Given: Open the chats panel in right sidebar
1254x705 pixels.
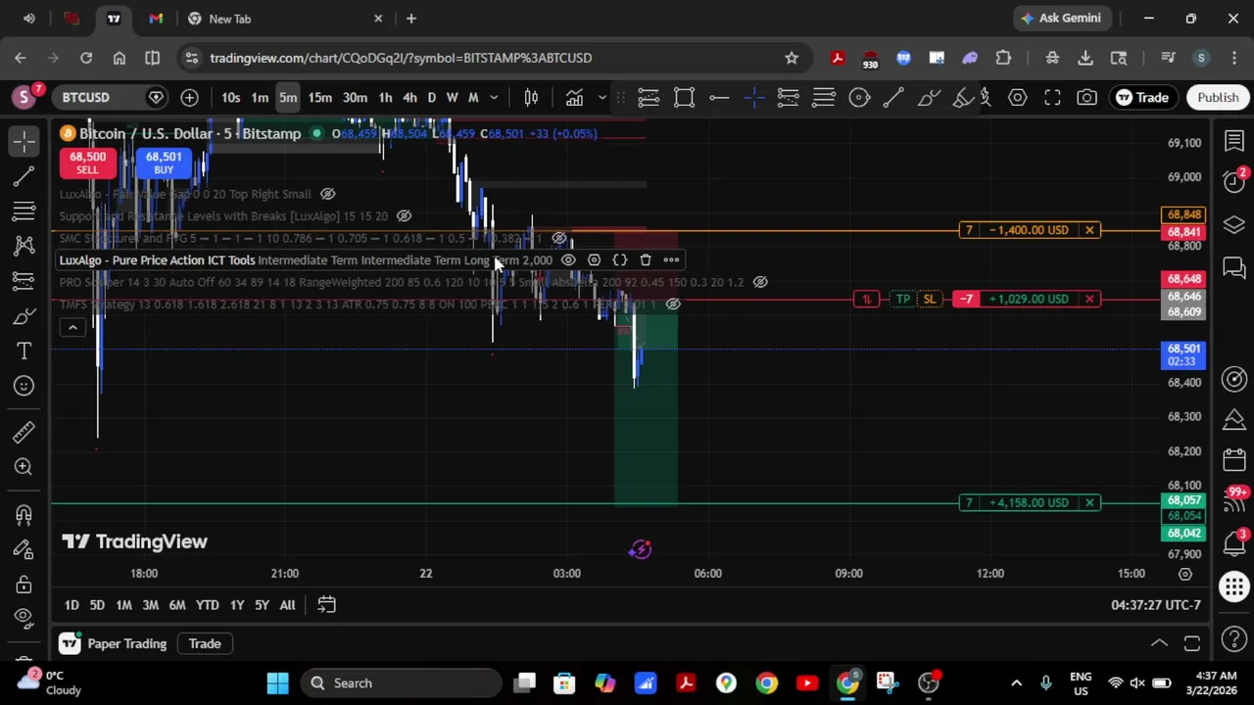Looking at the screenshot, I should point(1234,266).
